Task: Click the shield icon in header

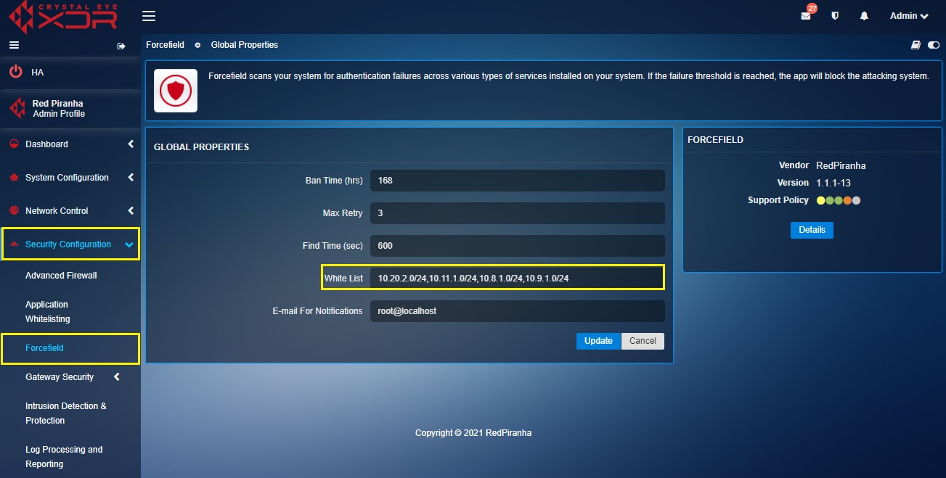Action: pyautogui.click(x=835, y=16)
